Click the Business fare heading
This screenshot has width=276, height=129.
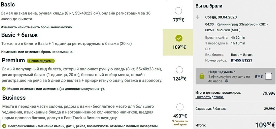coord(14,98)
